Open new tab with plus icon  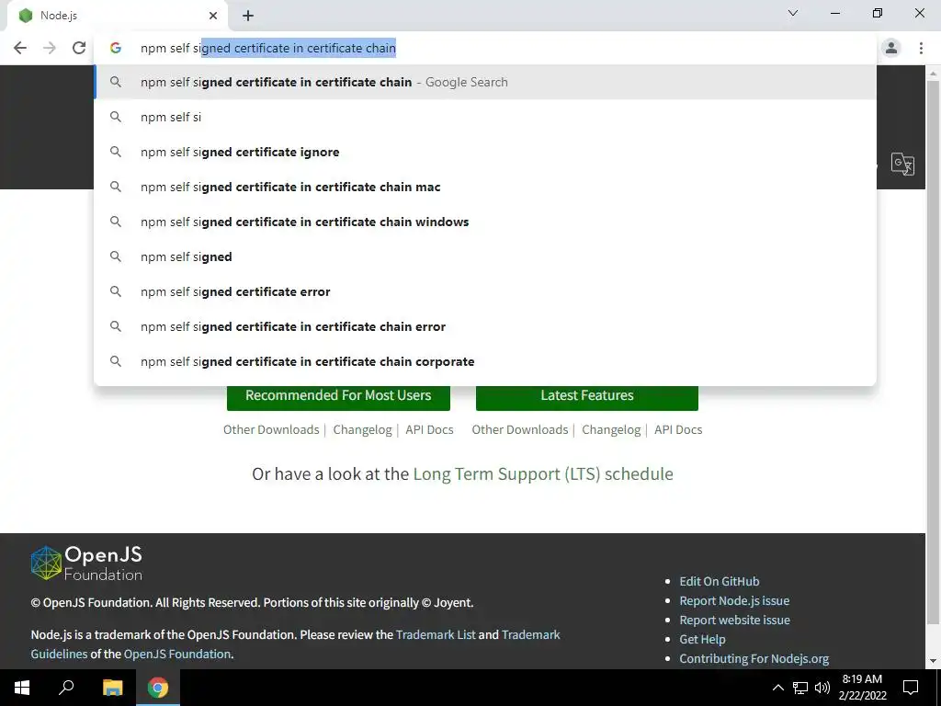[248, 16]
